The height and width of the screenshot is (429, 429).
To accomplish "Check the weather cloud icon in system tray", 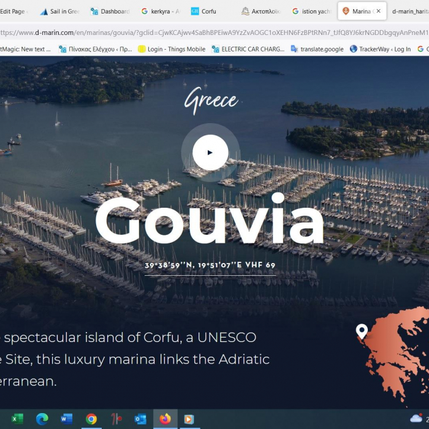I will (x=416, y=419).
